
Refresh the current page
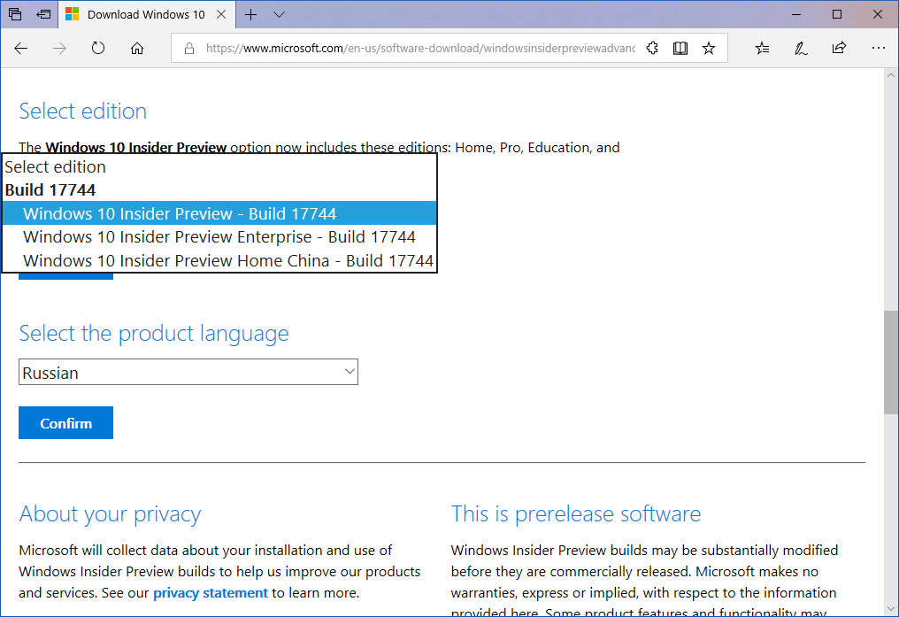(x=97, y=49)
